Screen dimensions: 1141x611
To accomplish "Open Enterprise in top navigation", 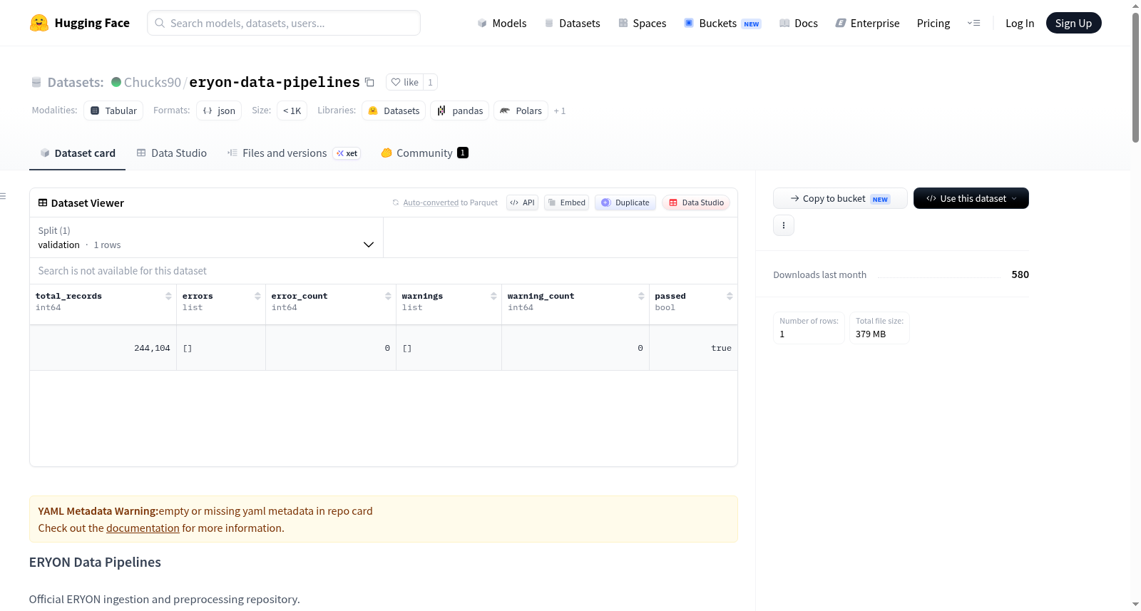I will tap(867, 23).
